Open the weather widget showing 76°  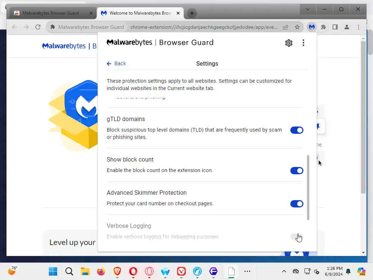coord(12,271)
